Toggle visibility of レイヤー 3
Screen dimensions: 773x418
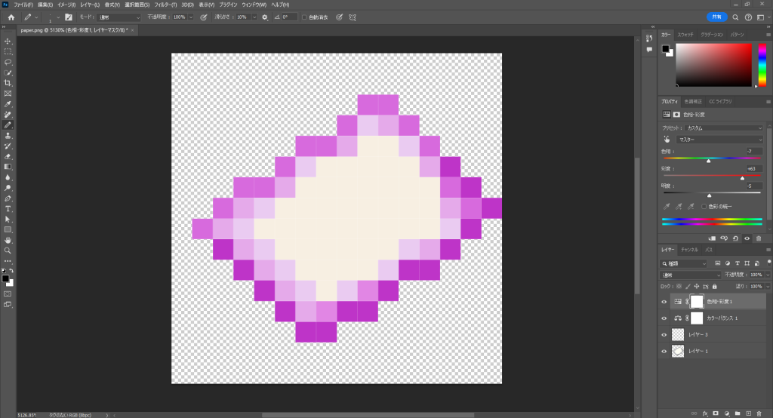664,334
